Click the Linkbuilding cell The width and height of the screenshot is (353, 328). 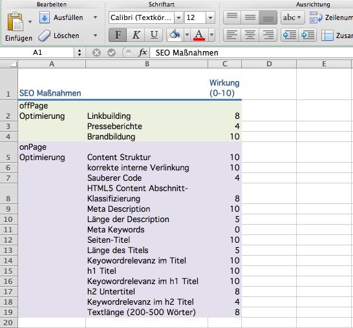[147, 110]
